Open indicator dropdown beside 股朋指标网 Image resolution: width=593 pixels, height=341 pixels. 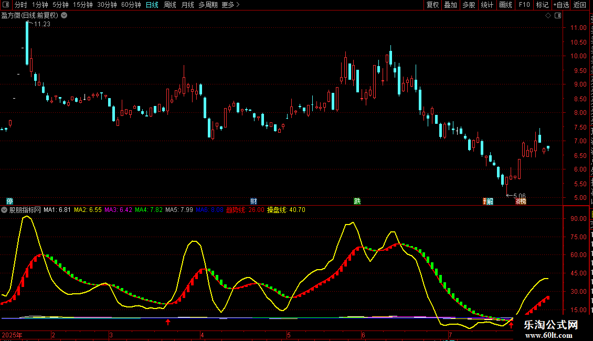click(x=4, y=210)
